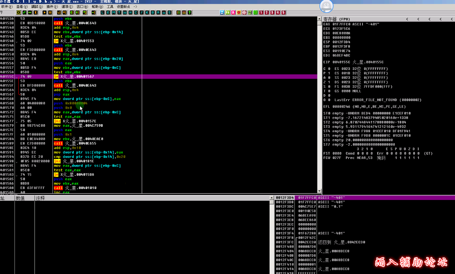
Task: Toggle the P parity flag value
Action: 329,73
